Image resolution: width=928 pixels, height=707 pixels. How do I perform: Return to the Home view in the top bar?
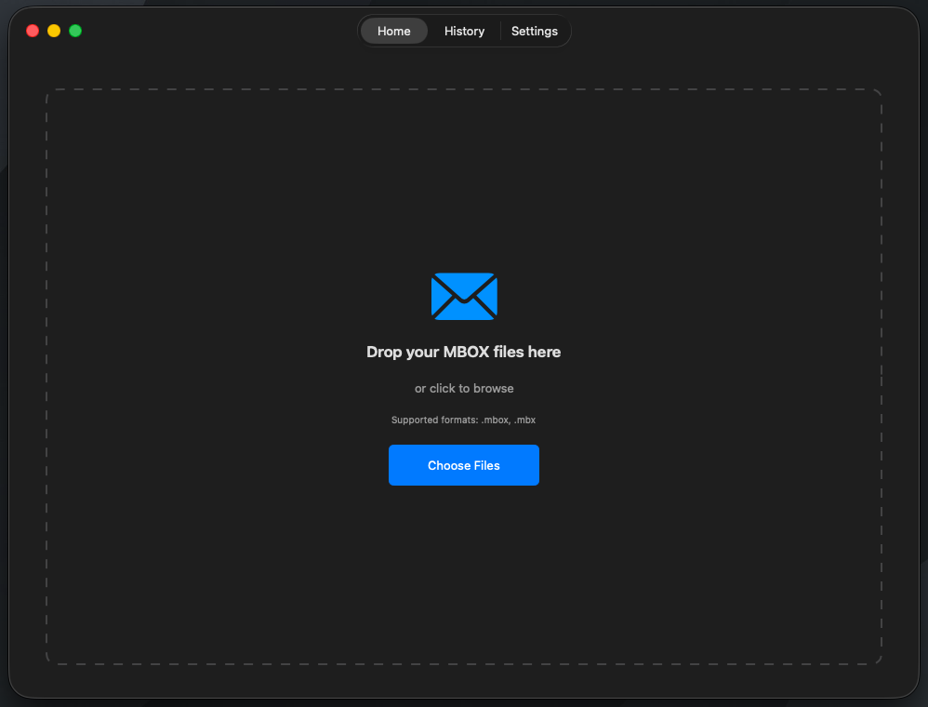tap(393, 31)
